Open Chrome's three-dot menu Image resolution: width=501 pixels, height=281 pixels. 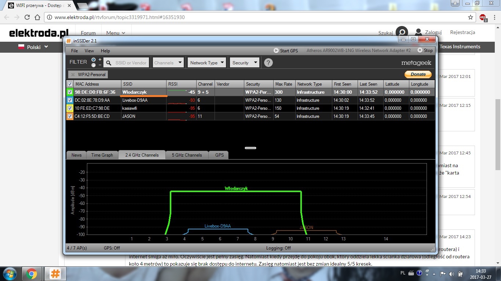494,17
